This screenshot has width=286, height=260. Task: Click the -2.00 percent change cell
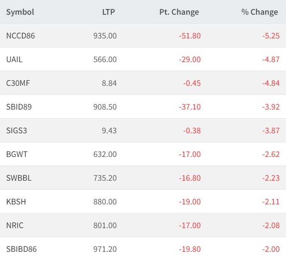pyautogui.click(x=270, y=249)
